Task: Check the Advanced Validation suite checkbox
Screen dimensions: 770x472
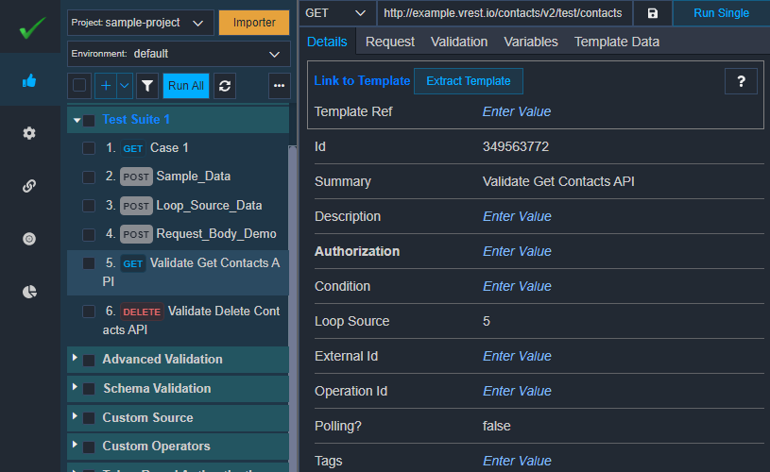Action: point(89,361)
